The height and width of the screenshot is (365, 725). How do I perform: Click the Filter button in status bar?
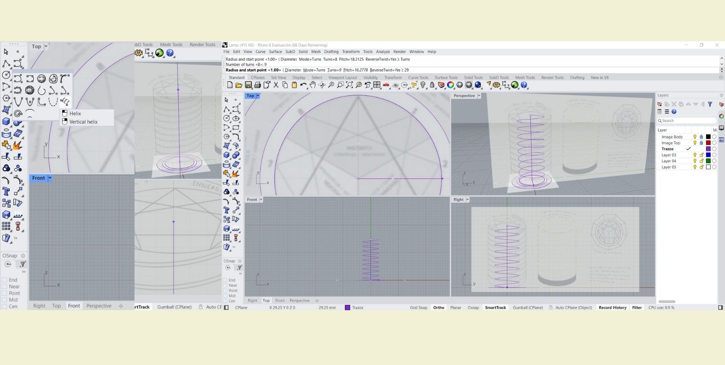tap(637, 307)
